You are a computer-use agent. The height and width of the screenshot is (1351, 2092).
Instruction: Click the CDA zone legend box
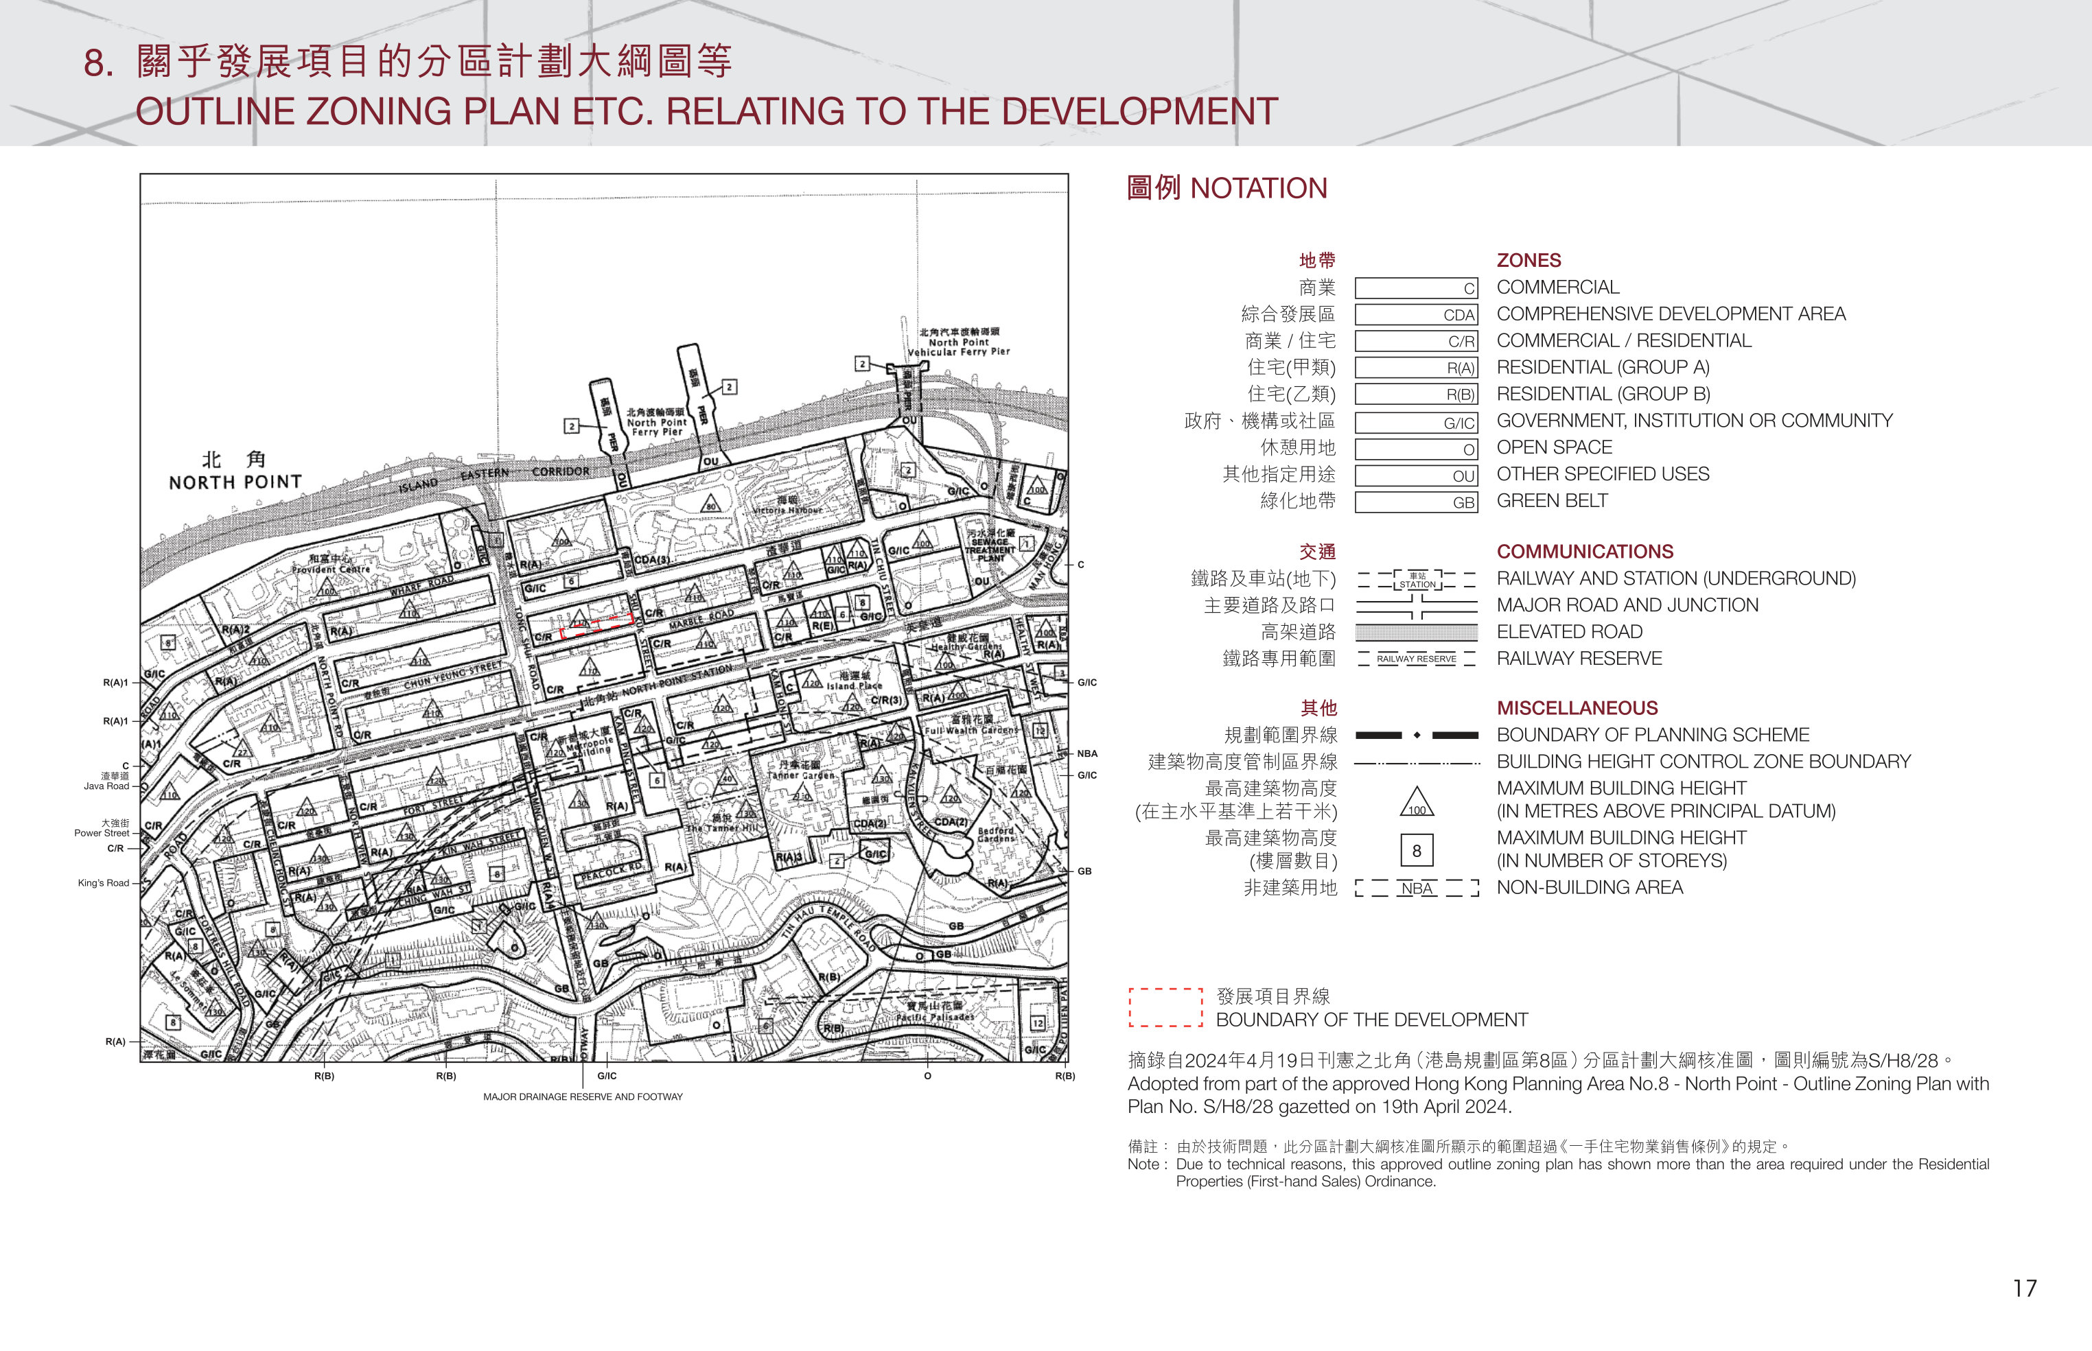pyautogui.click(x=1417, y=314)
